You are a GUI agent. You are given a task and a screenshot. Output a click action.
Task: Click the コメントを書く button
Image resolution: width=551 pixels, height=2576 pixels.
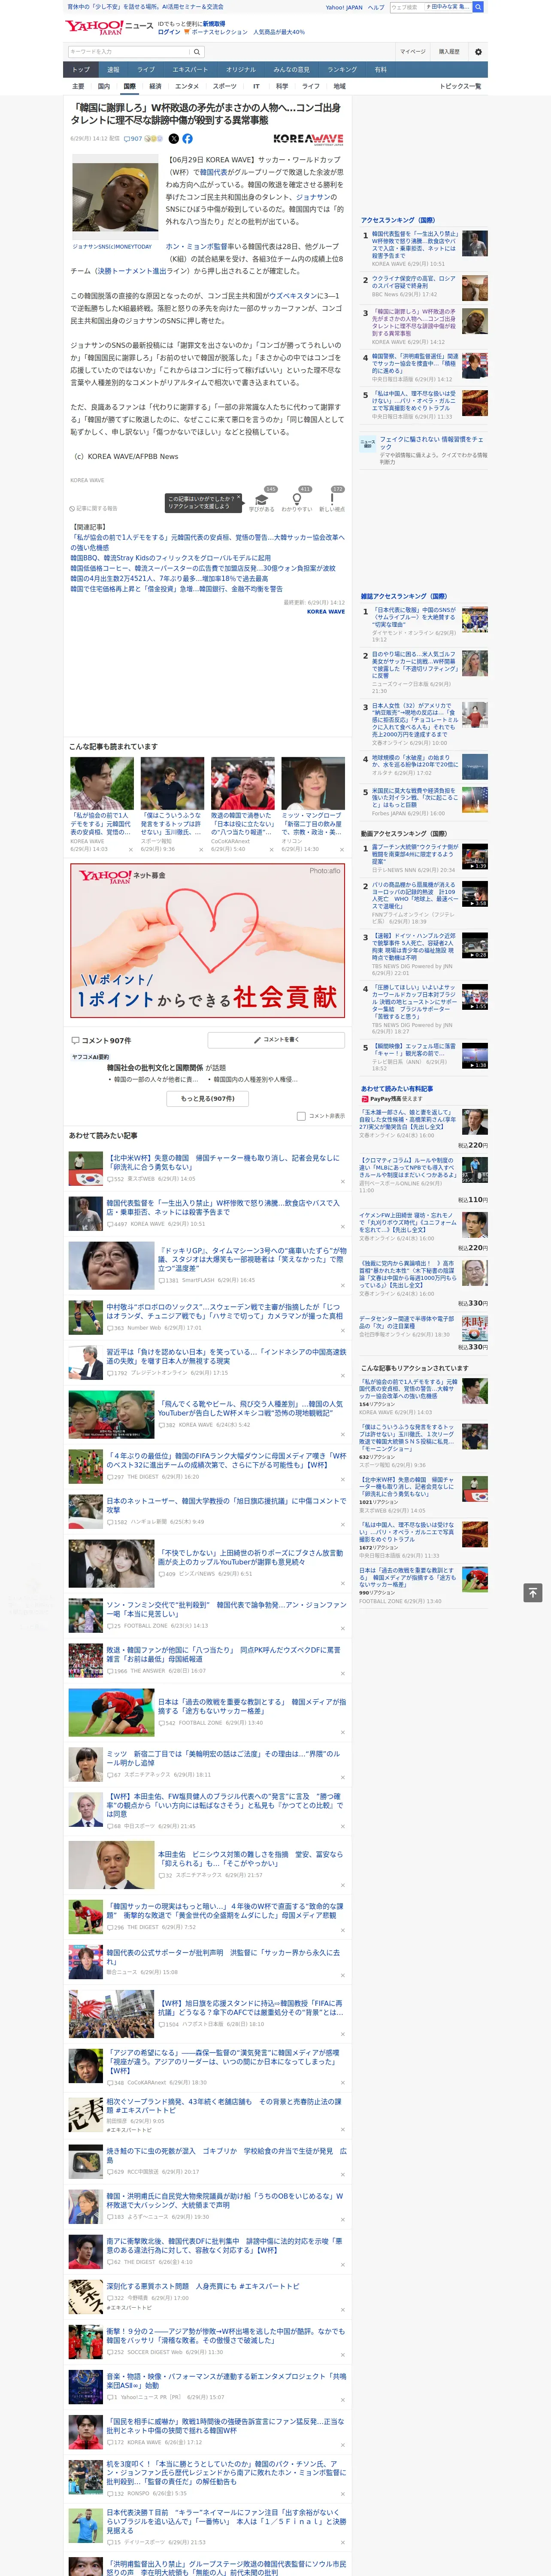(x=276, y=1040)
